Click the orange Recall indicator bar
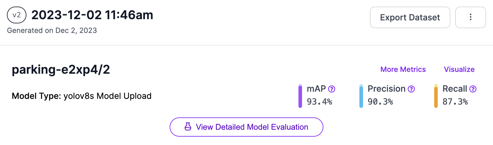This screenshot has height=145, width=493. pos(436,96)
